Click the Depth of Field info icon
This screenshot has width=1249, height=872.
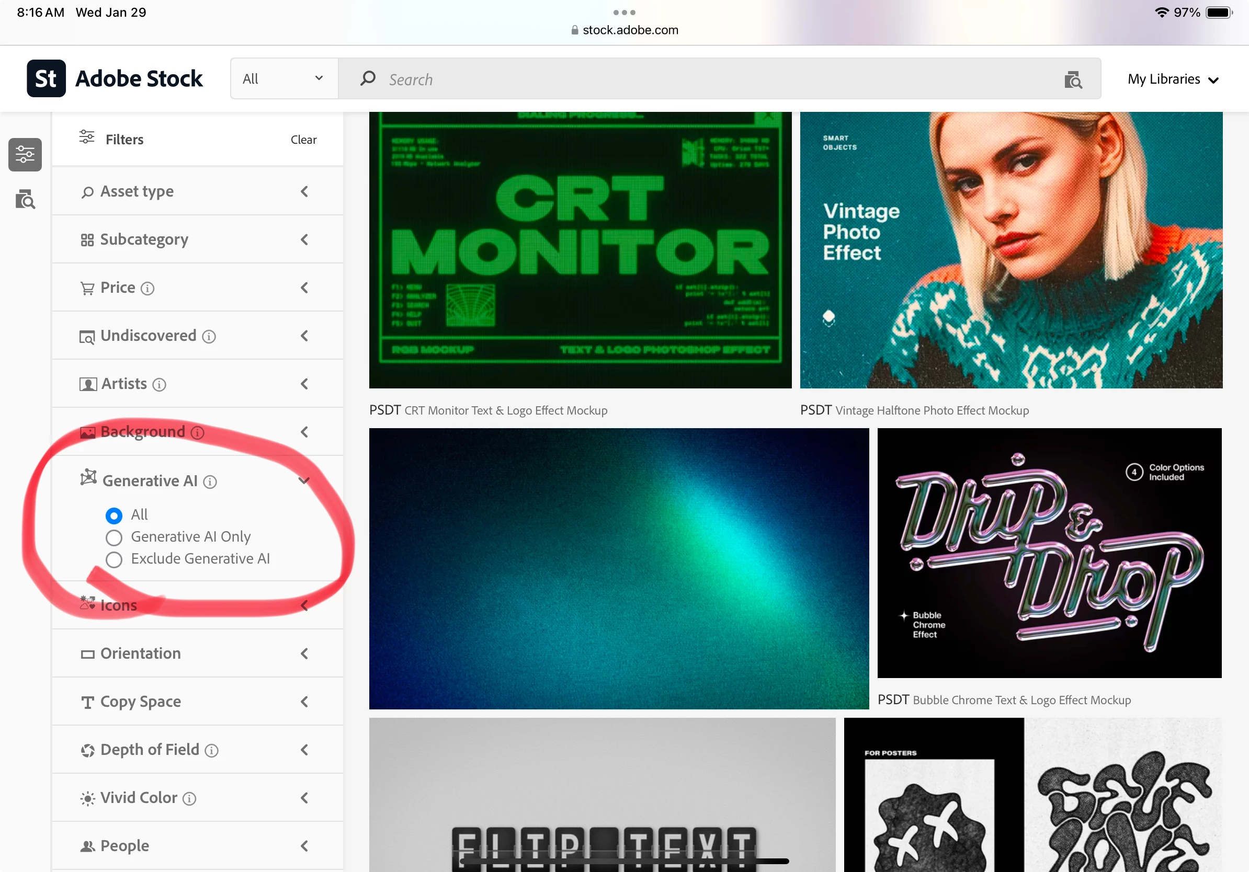point(212,751)
